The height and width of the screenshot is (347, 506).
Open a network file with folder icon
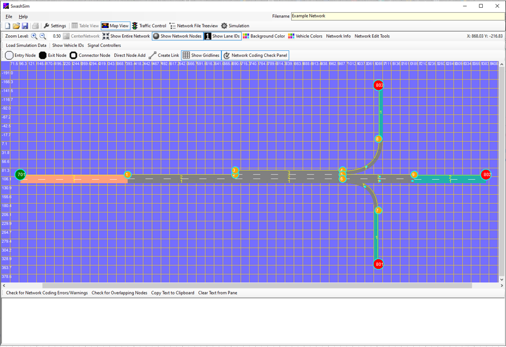pyautogui.click(x=16, y=26)
